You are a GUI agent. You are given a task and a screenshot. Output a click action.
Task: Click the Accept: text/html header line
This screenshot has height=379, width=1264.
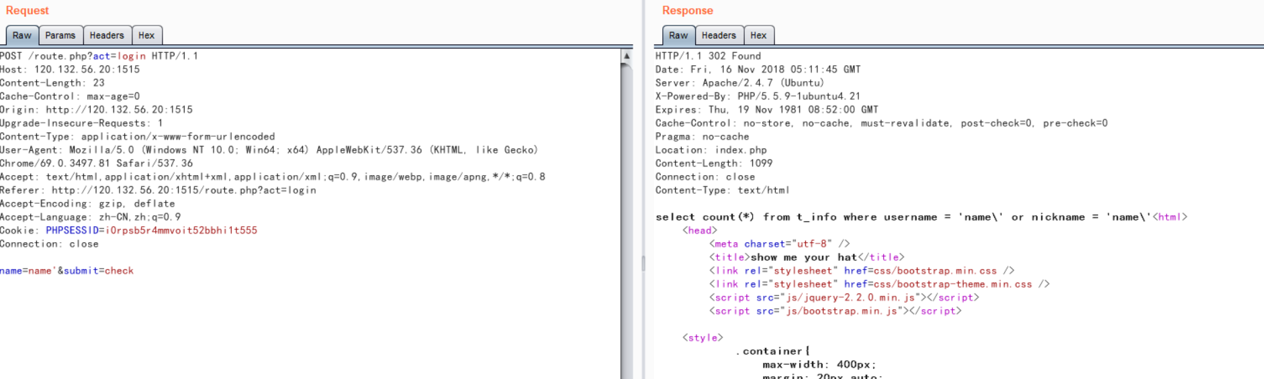(x=273, y=177)
